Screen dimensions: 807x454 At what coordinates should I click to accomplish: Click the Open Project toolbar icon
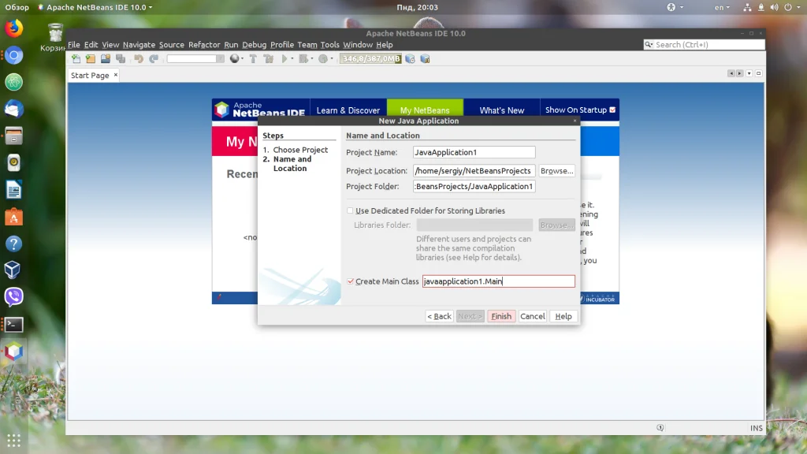coord(106,58)
